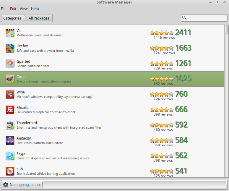This screenshot has height=191, width=229.
Task: Select the All Packages breadcrumb
Action: click(39, 18)
